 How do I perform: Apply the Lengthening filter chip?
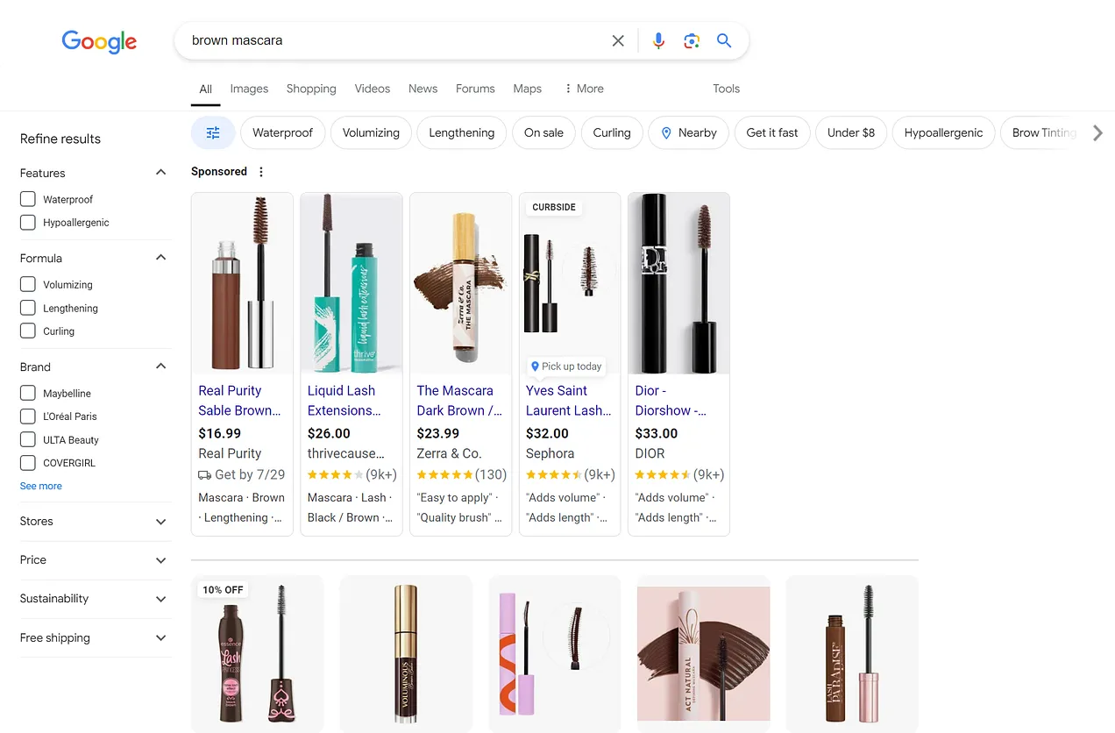pyautogui.click(x=462, y=133)
